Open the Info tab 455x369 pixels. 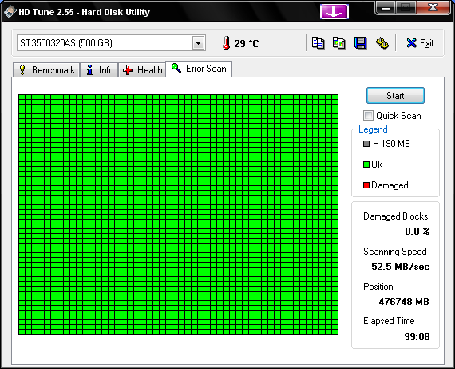coord(99,70)
